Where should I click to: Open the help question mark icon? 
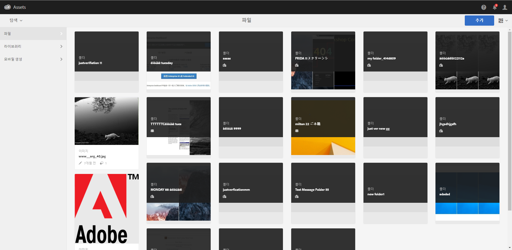484,7
